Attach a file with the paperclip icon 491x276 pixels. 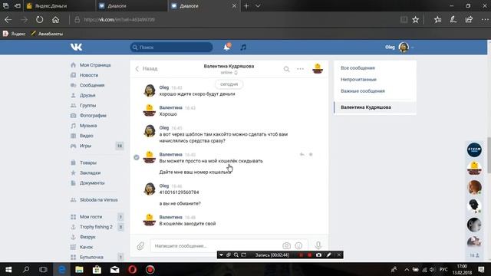click(x=140, y=245)
